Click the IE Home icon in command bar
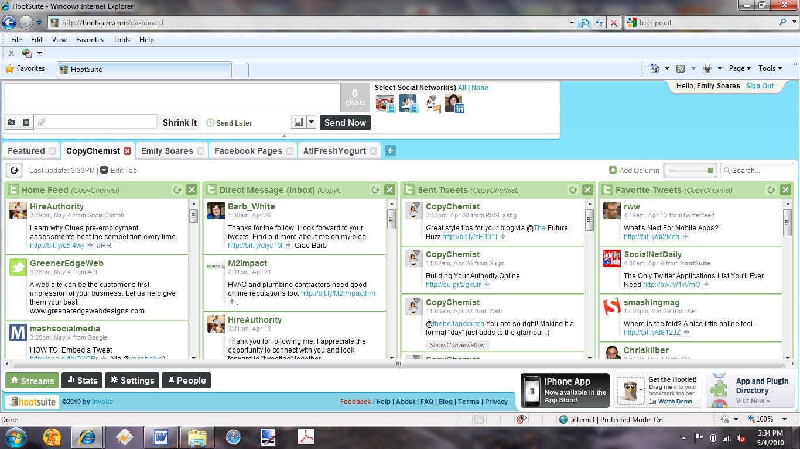This screenshot has height=449, width=800. tap(655, 68)
